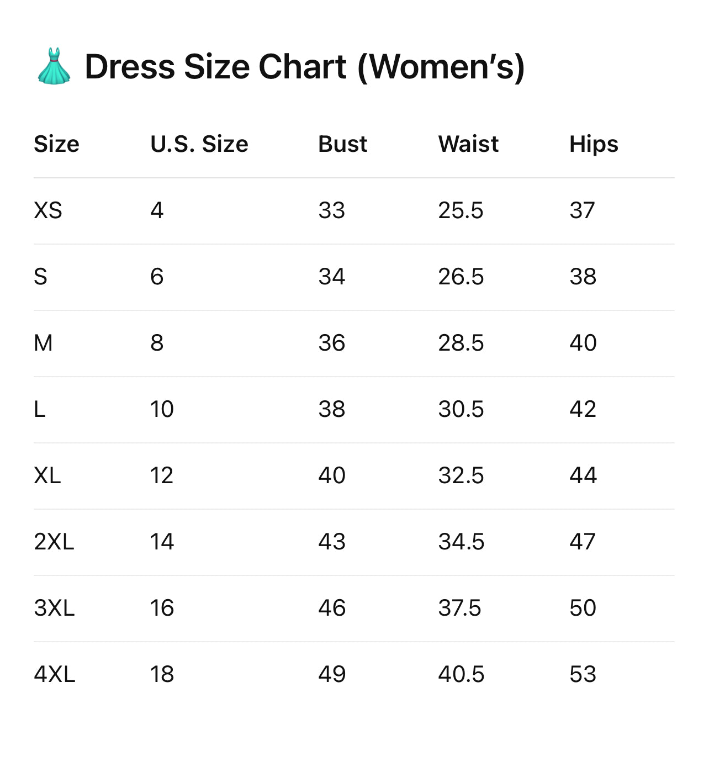The height and width of the screenshot is (767, 709).
Task: Click waist value 37.5 in 3XL row
Action: [x=459, y=608]
